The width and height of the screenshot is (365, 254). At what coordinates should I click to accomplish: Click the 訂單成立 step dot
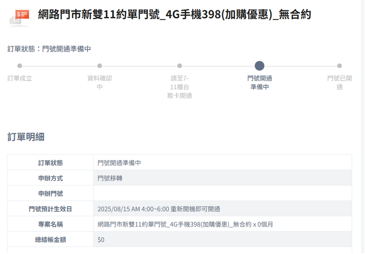pos(20,66)
